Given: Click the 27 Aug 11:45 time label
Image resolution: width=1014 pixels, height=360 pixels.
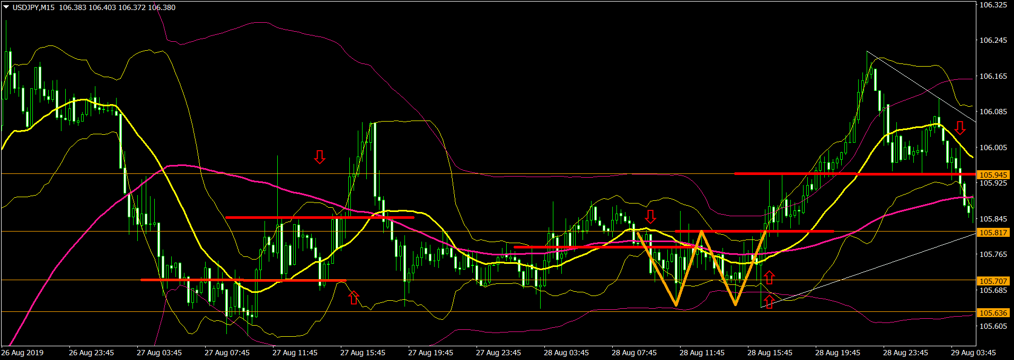Looking at the screenshot, I should [295, 353].
